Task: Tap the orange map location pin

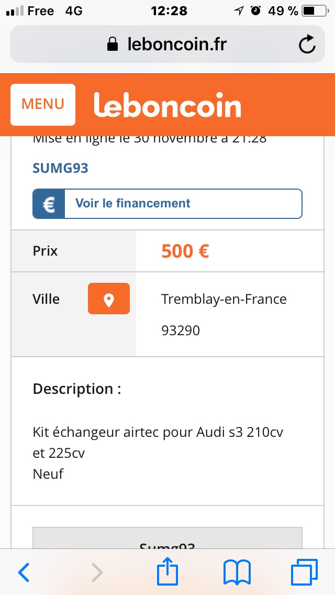Action: [x=109, y=299]
